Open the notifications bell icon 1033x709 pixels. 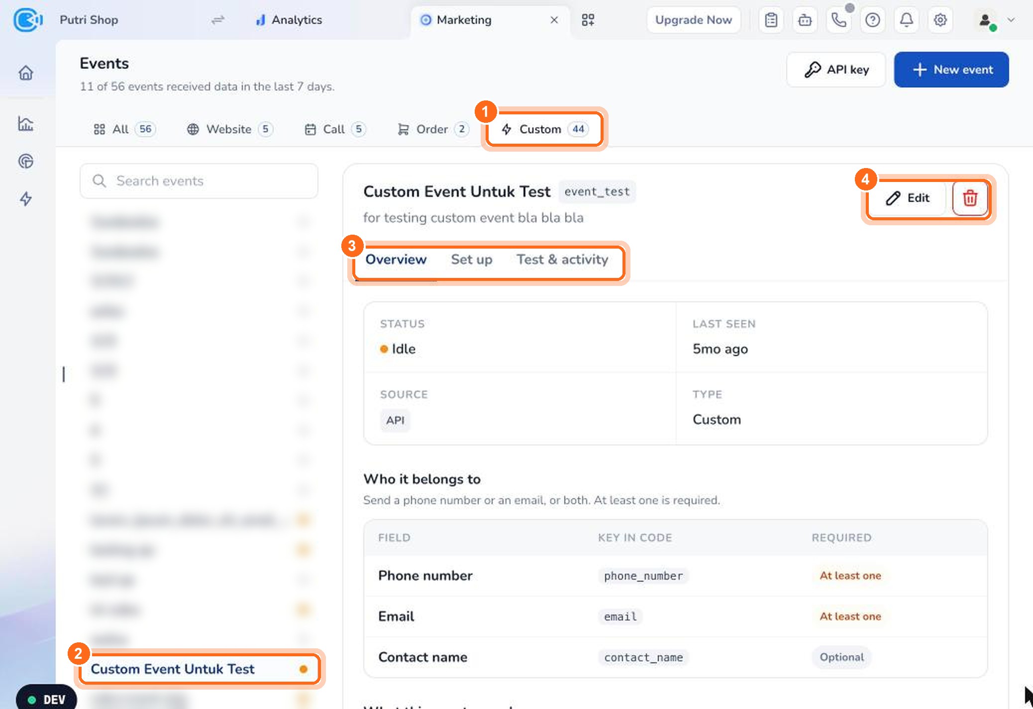pos(907,20)
